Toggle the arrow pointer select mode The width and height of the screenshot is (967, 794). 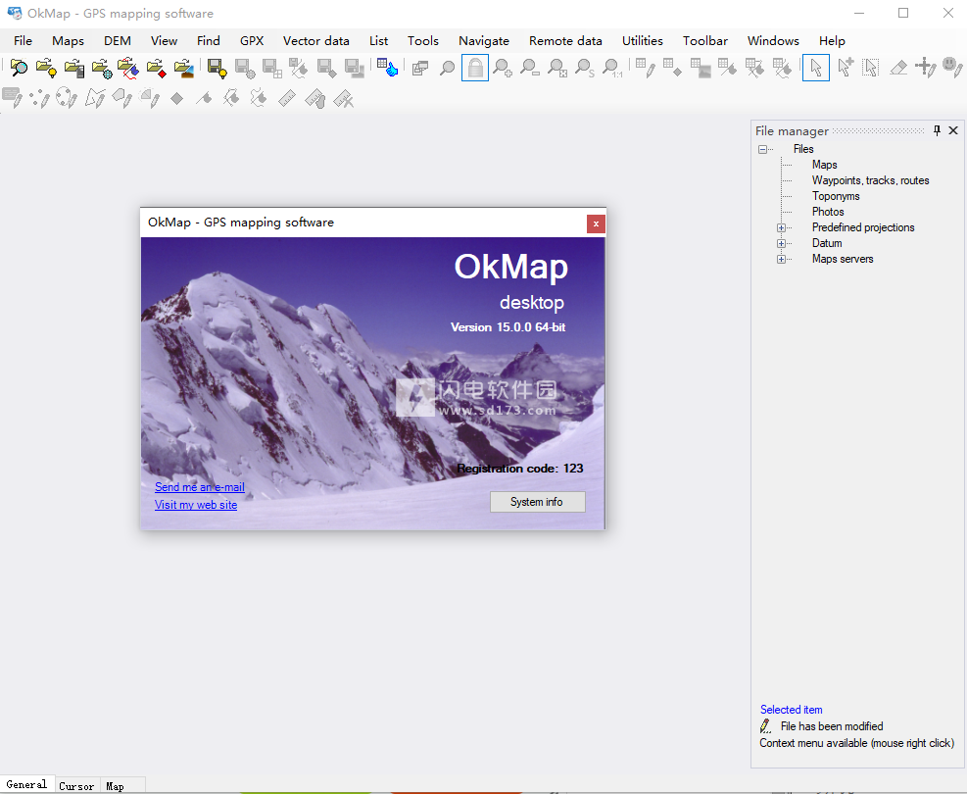[x=816, y=68]
